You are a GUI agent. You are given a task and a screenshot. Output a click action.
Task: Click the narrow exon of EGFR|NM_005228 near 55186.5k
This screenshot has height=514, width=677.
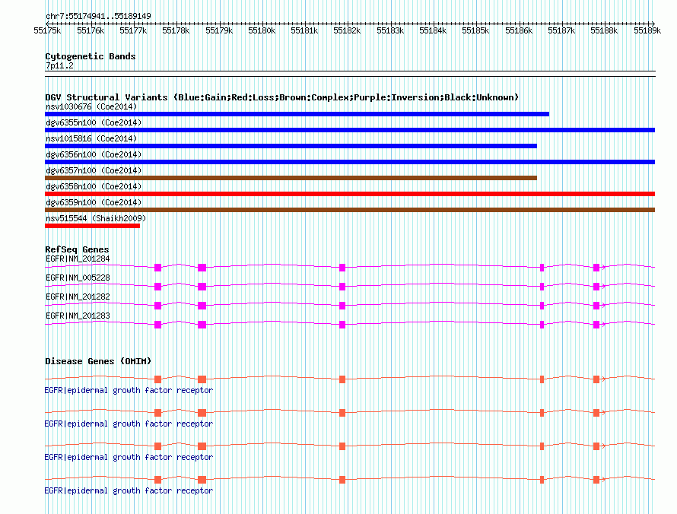542,287
